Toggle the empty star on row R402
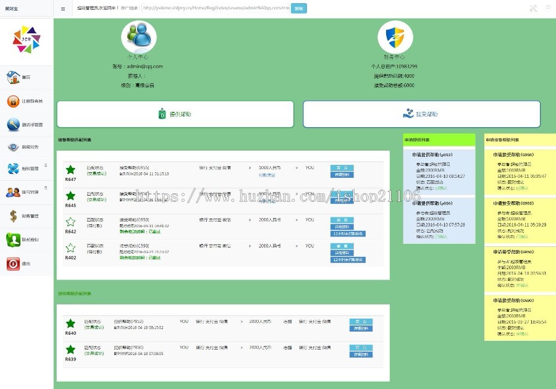556x389 pixels. coord(70,248)
